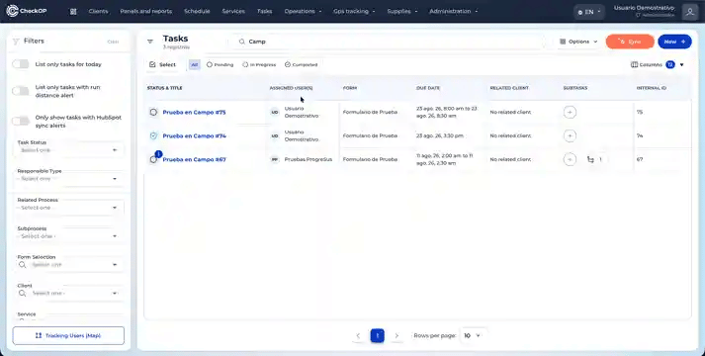Screen dimensions: 705x356
Task: Click PP avatar in Prueba en Campo #67 row
Action: pyautogui.click(x=274, y=159)
